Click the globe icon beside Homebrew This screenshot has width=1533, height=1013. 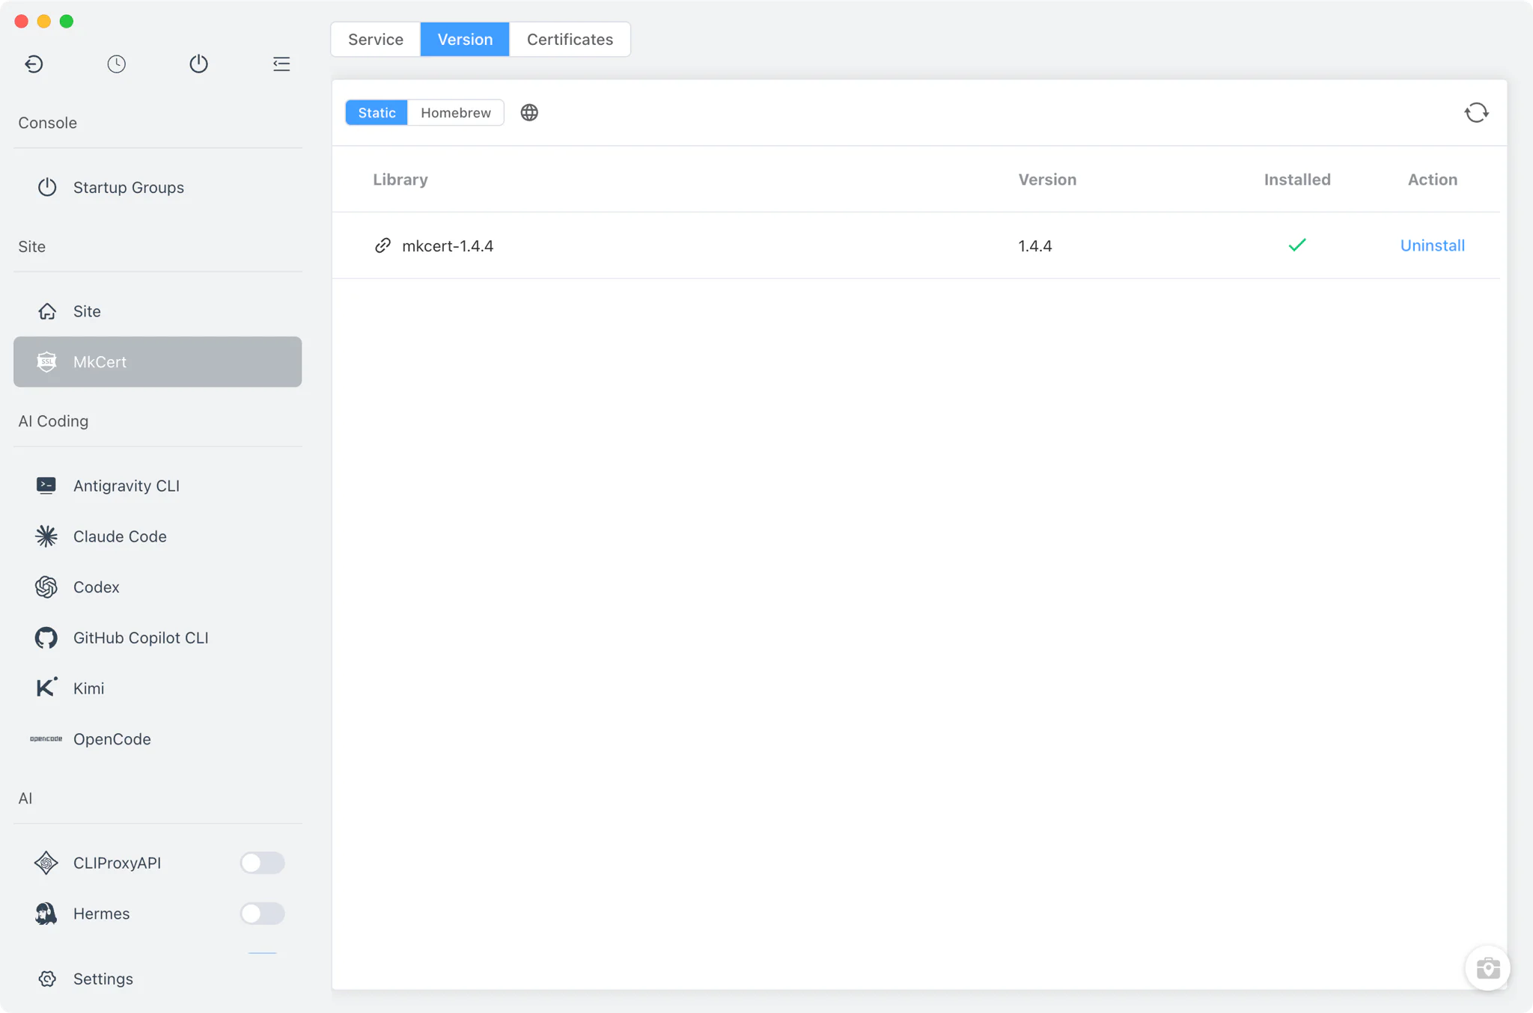(529, 112)
